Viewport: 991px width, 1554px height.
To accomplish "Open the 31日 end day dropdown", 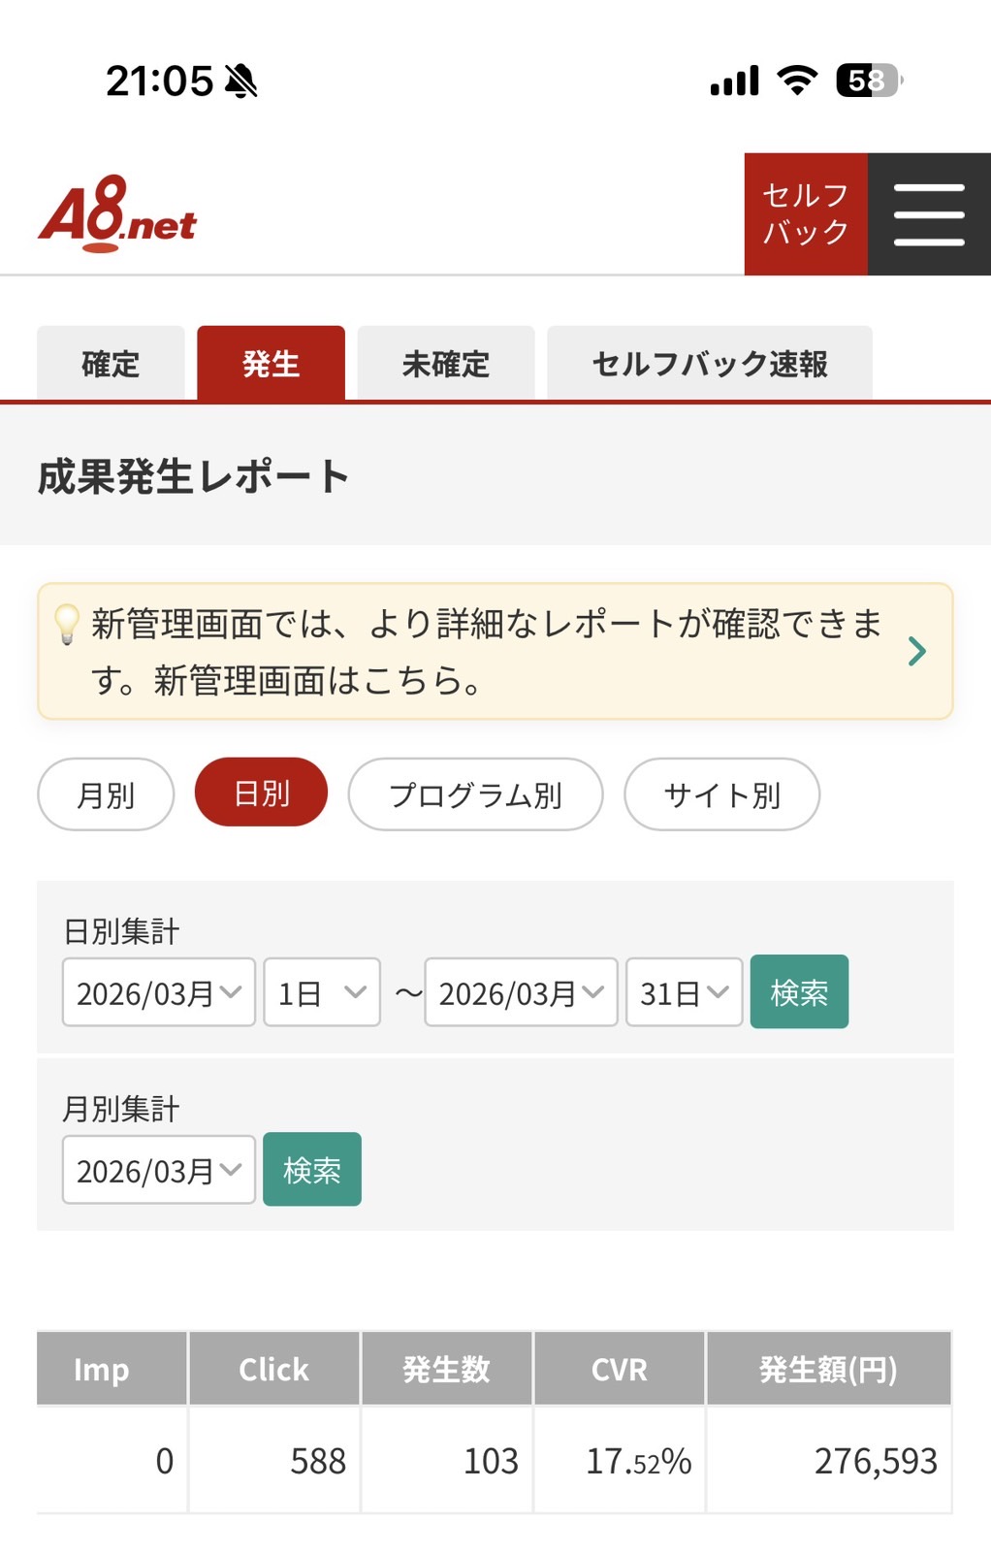I will click(x=685, y=992).
